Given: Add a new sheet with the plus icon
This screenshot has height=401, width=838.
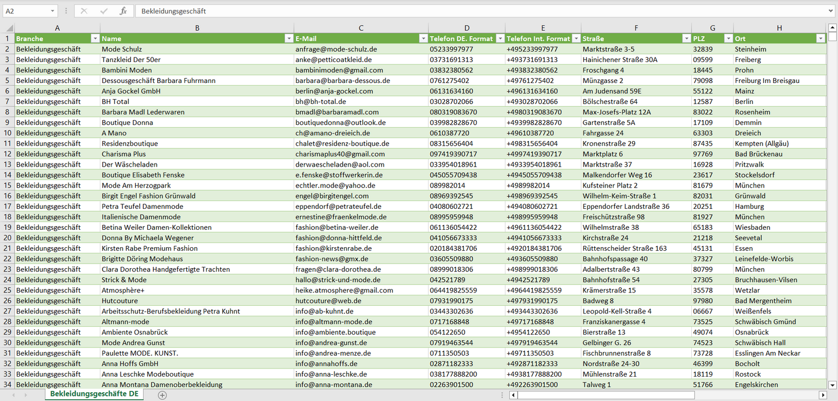Looking at the screenshot, I should coord(162,395).
